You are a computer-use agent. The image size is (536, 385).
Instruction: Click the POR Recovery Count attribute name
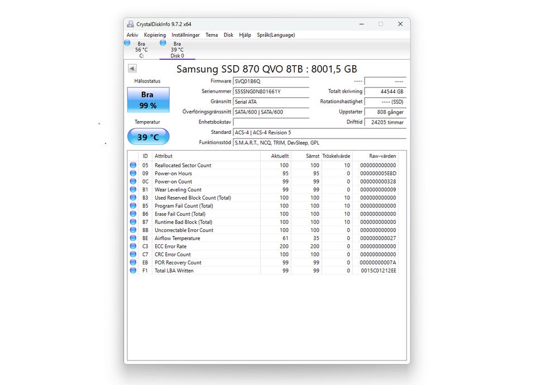coord(178,263)
